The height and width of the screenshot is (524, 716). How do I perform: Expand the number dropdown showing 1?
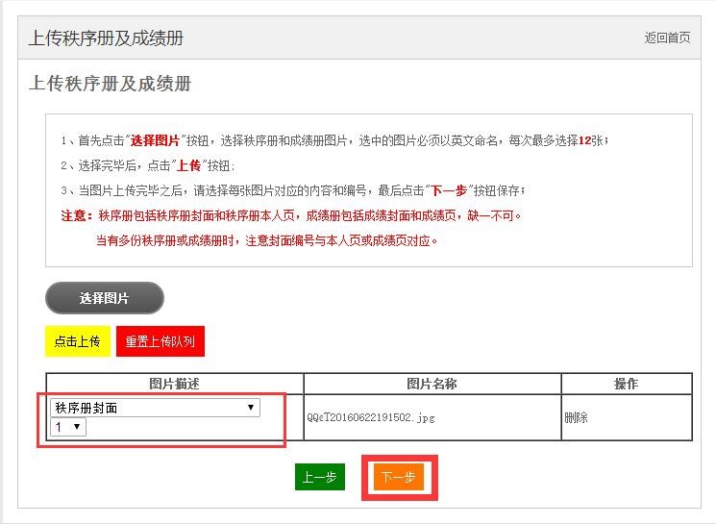coord(68,427)
